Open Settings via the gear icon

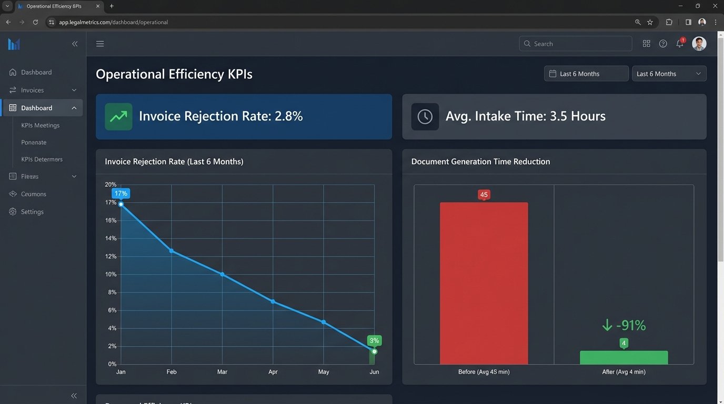12,211
